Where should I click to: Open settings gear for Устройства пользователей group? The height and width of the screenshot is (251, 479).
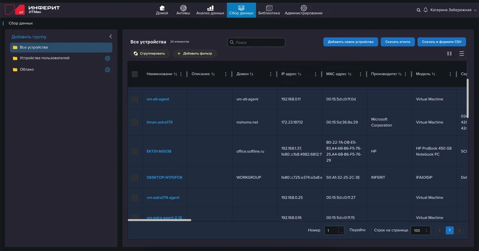pyautogui.click(x=107, y=58)
